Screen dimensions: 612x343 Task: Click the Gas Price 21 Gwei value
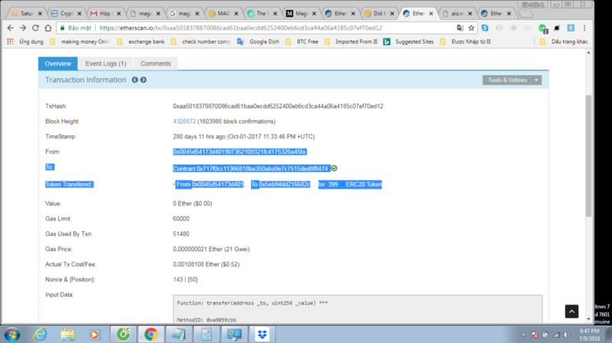tap(211, 249)
